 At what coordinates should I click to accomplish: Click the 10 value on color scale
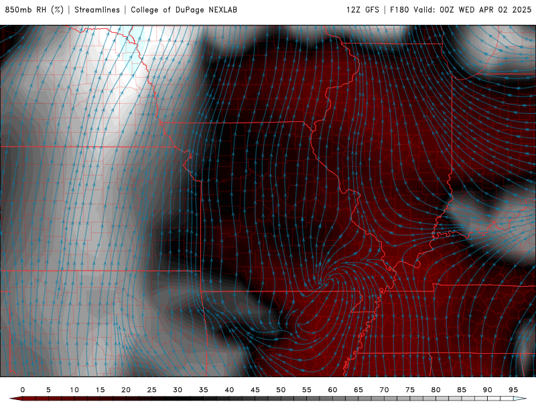click(74, 390)
